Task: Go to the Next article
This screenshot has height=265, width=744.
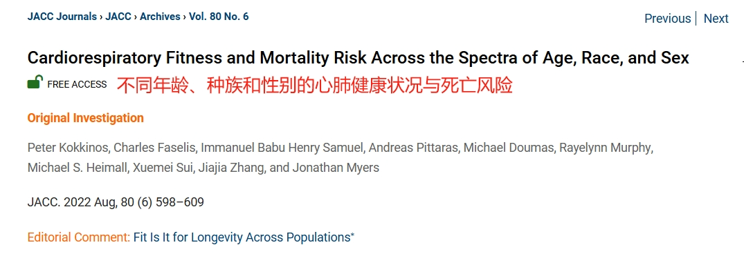Action: tap(716, 19)
